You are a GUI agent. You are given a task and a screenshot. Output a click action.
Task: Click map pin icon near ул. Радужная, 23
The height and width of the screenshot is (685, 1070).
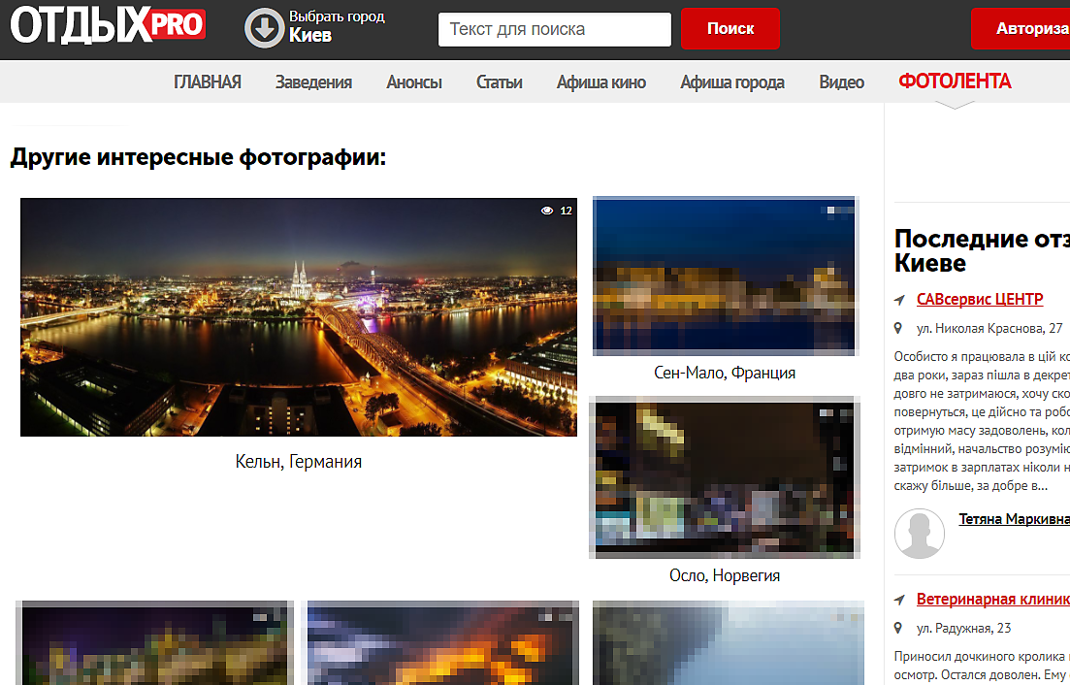click(900, 629)
